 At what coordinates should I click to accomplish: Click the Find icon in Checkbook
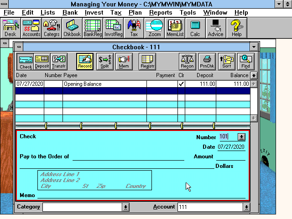click(246, 62)
